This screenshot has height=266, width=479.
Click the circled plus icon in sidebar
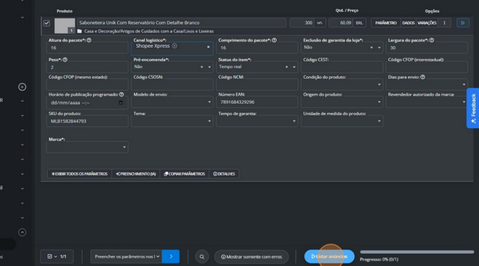[x=22, y=87]
